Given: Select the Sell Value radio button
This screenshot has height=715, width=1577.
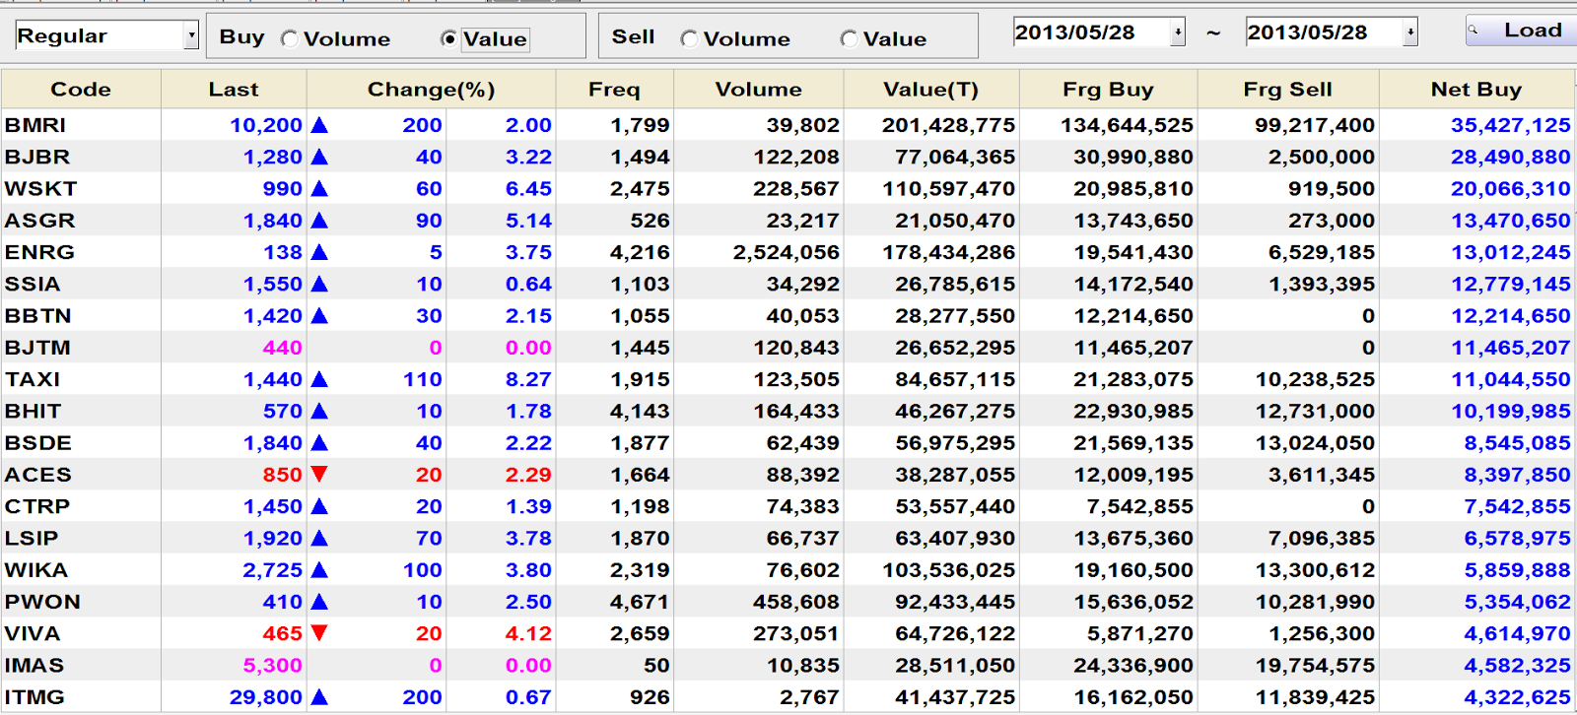Looking at the screenshot, I should 849,39.
